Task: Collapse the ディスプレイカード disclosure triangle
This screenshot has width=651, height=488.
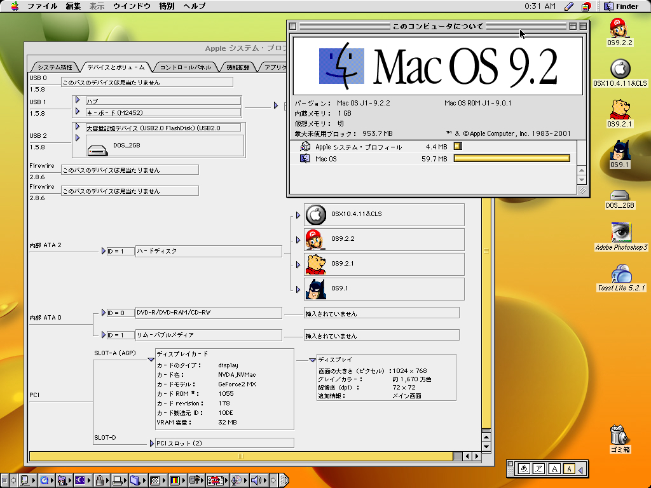Action: 151,360
